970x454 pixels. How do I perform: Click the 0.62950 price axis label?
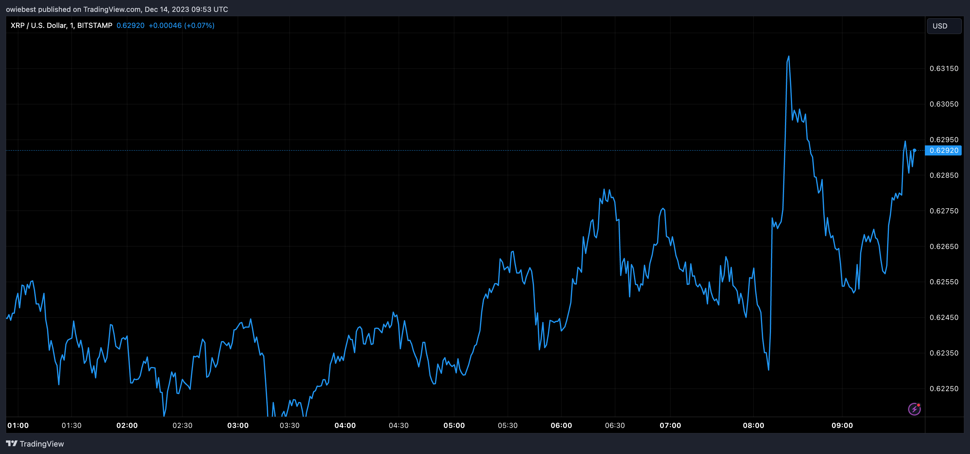coord(944,140)
